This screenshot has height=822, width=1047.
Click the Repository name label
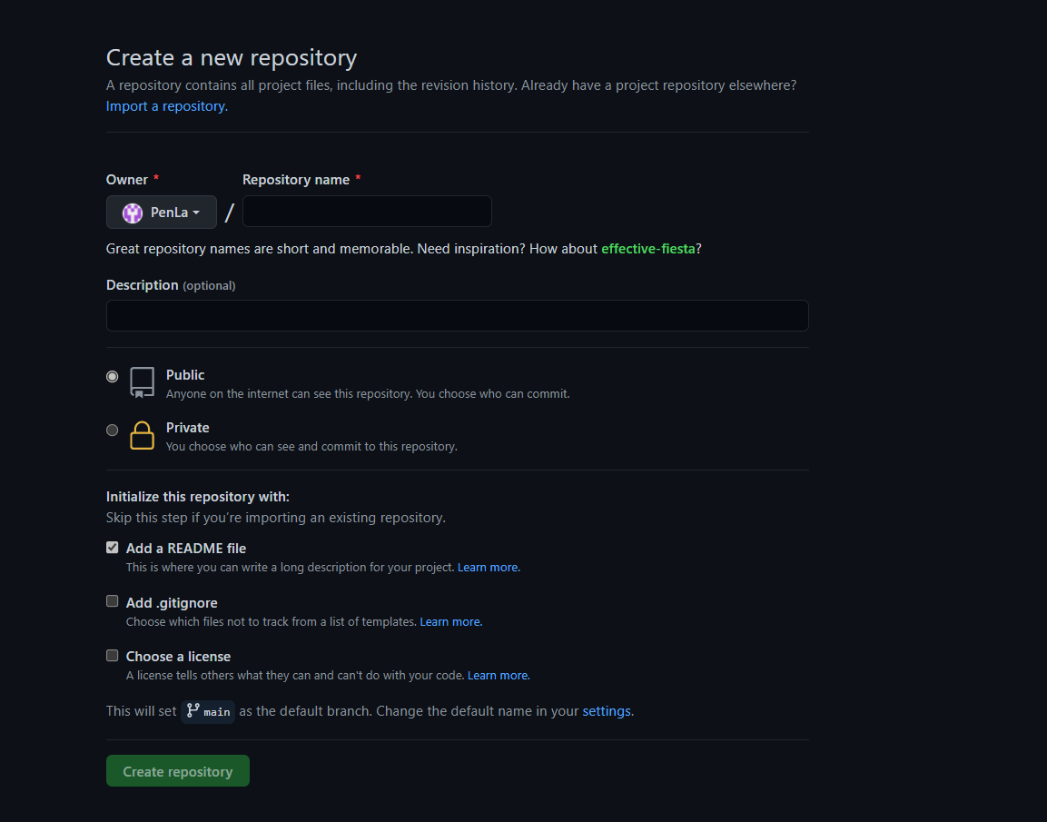pos(296,180)
